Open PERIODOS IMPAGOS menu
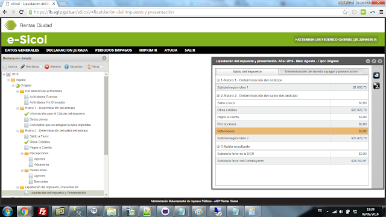This screenshot has height=217, width=386. pyautogui.click(x=113, y=50)
